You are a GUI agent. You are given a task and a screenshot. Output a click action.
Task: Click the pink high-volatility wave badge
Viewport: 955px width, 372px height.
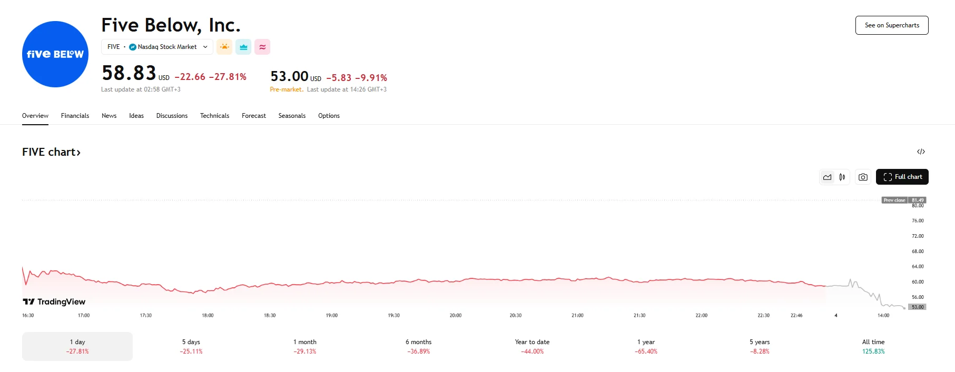tap(262, 47)
